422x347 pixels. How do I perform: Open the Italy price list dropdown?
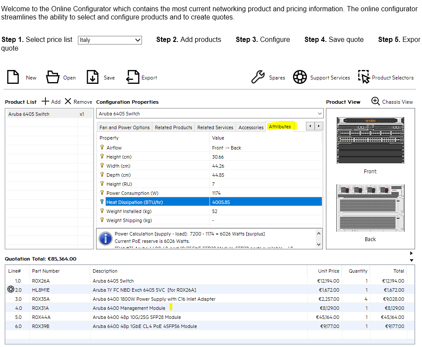pos(110,40)
